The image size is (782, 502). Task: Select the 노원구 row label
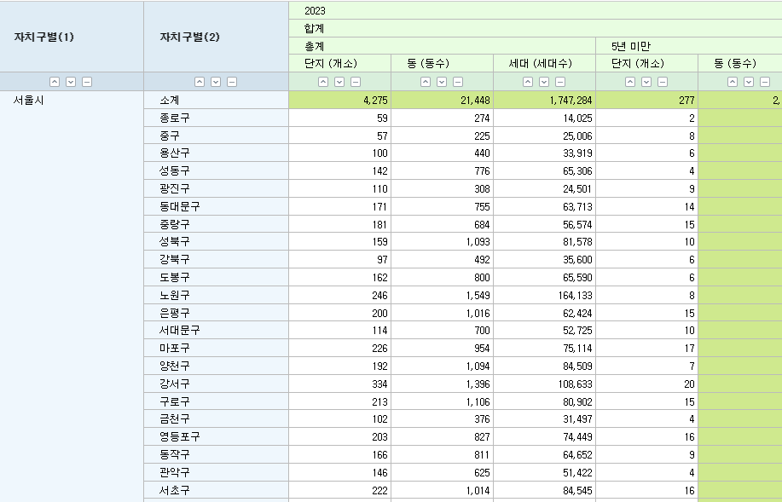click(217, 295)
